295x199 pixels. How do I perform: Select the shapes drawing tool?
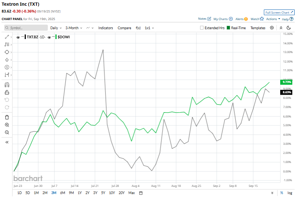click(x=7, y=52)
